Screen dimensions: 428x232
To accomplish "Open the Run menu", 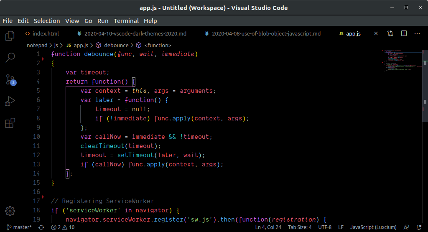I will [x=103, y=21].
